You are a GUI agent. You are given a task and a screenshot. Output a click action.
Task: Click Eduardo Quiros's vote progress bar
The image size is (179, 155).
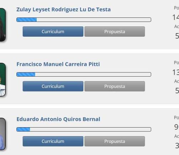pos(84,129)
